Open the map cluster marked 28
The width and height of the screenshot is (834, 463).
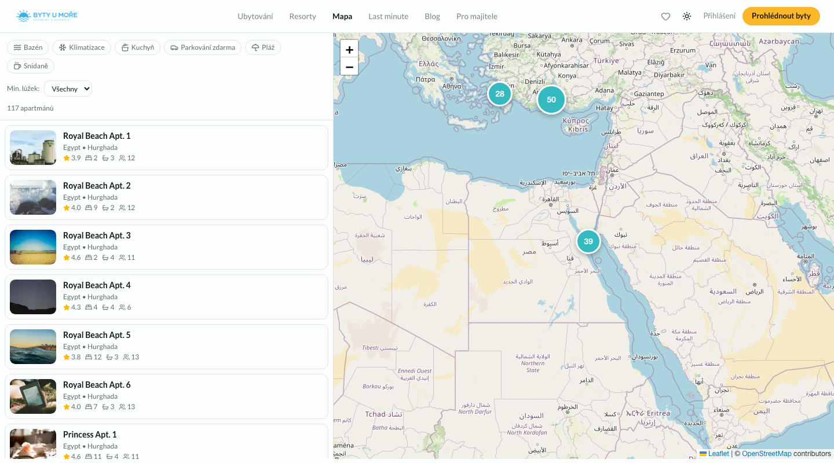click(x=500, y=94)
